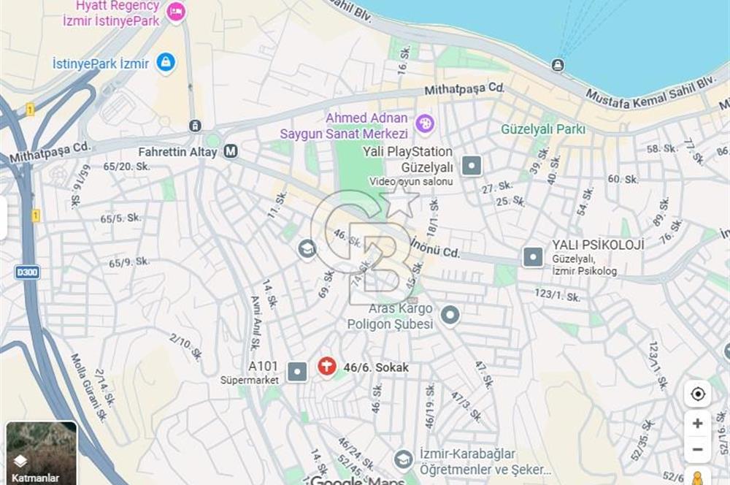Viewport: 730px width, 485px height.
Task: Open Fahrettin Altay metro station marker
Action: [231, 151]
